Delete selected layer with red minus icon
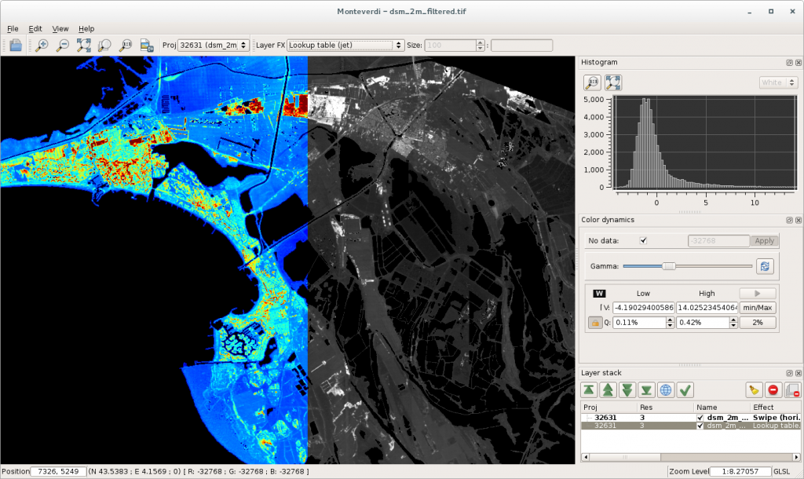 (x=772, y=389)
